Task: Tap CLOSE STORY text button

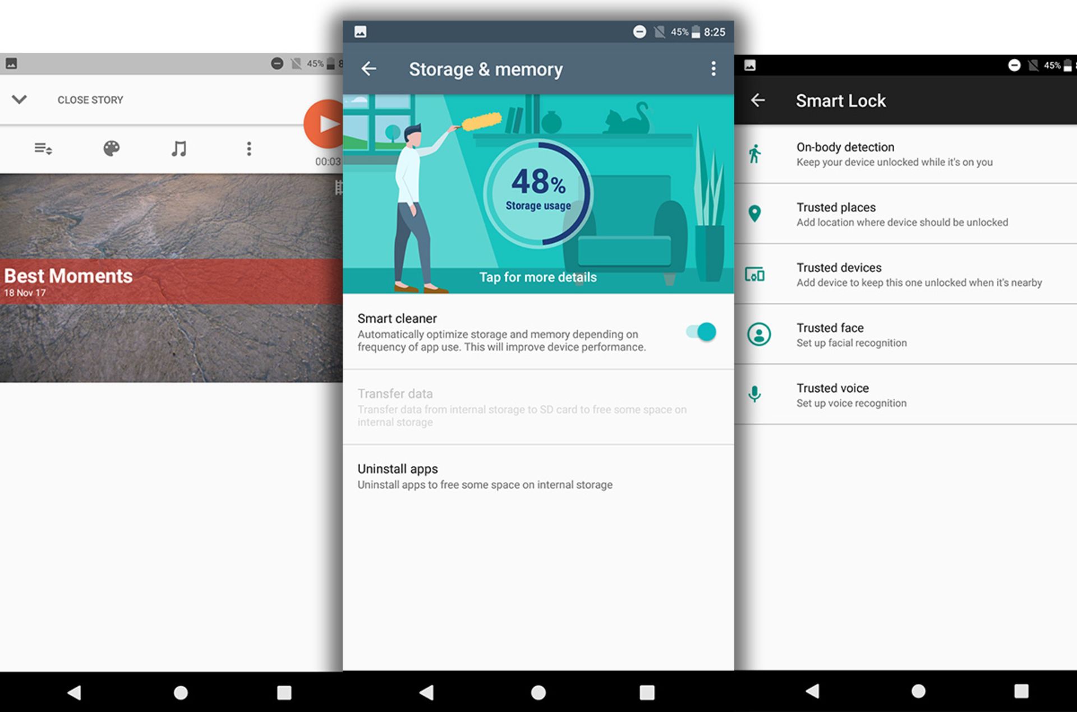Action: pos(90,100)
